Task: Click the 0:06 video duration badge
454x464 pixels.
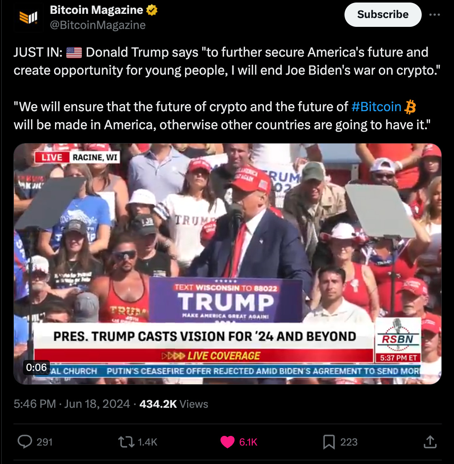Action: coord(37,367)
